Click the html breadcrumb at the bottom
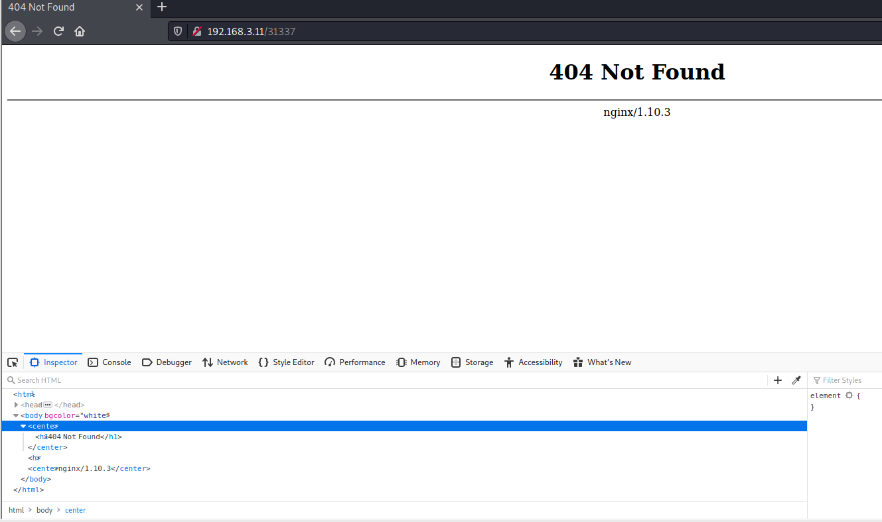This screenshot has width=882, height=522. click(x=16, y=510)
